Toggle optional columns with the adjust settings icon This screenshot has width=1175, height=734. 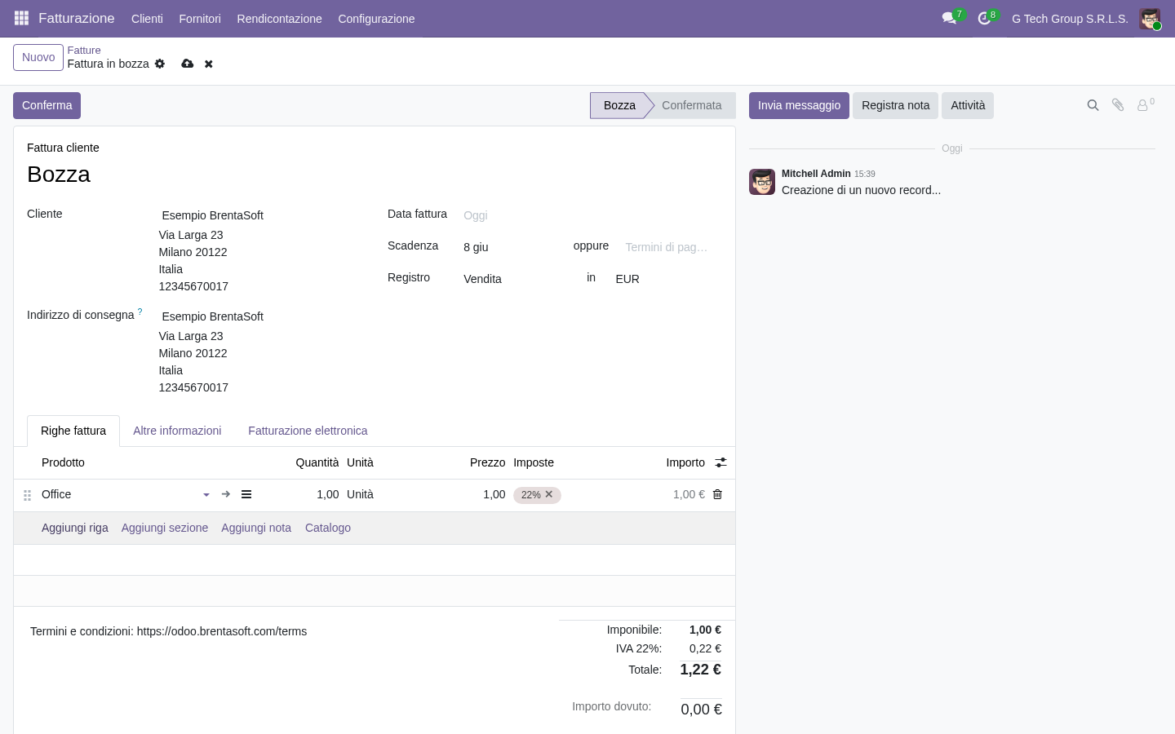pos(721,462)
